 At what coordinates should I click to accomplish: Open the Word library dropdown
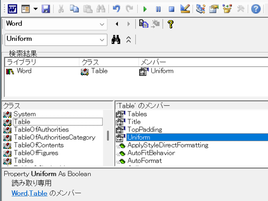point(102,24)
